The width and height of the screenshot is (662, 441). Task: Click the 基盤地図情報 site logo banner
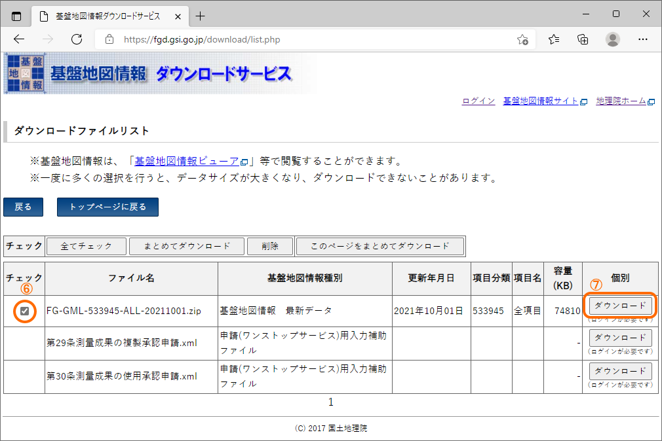click(159, 73)
